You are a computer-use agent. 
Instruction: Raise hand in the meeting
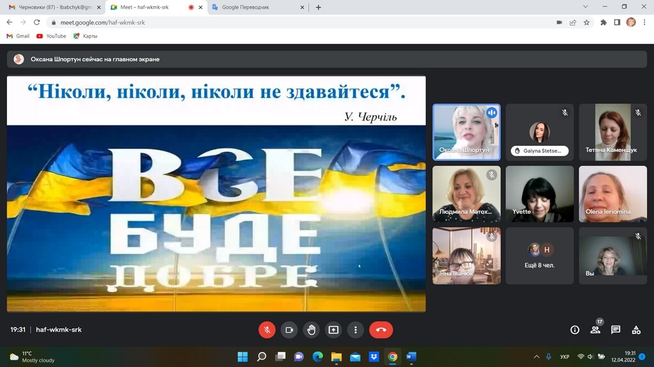click(311, 330)
